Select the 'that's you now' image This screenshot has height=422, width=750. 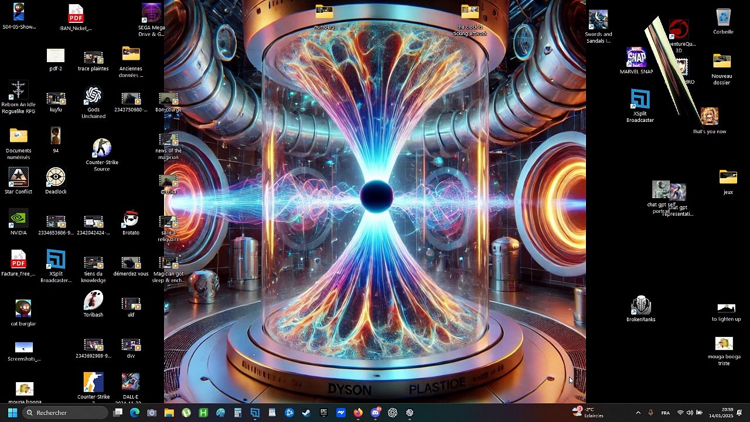710,121
